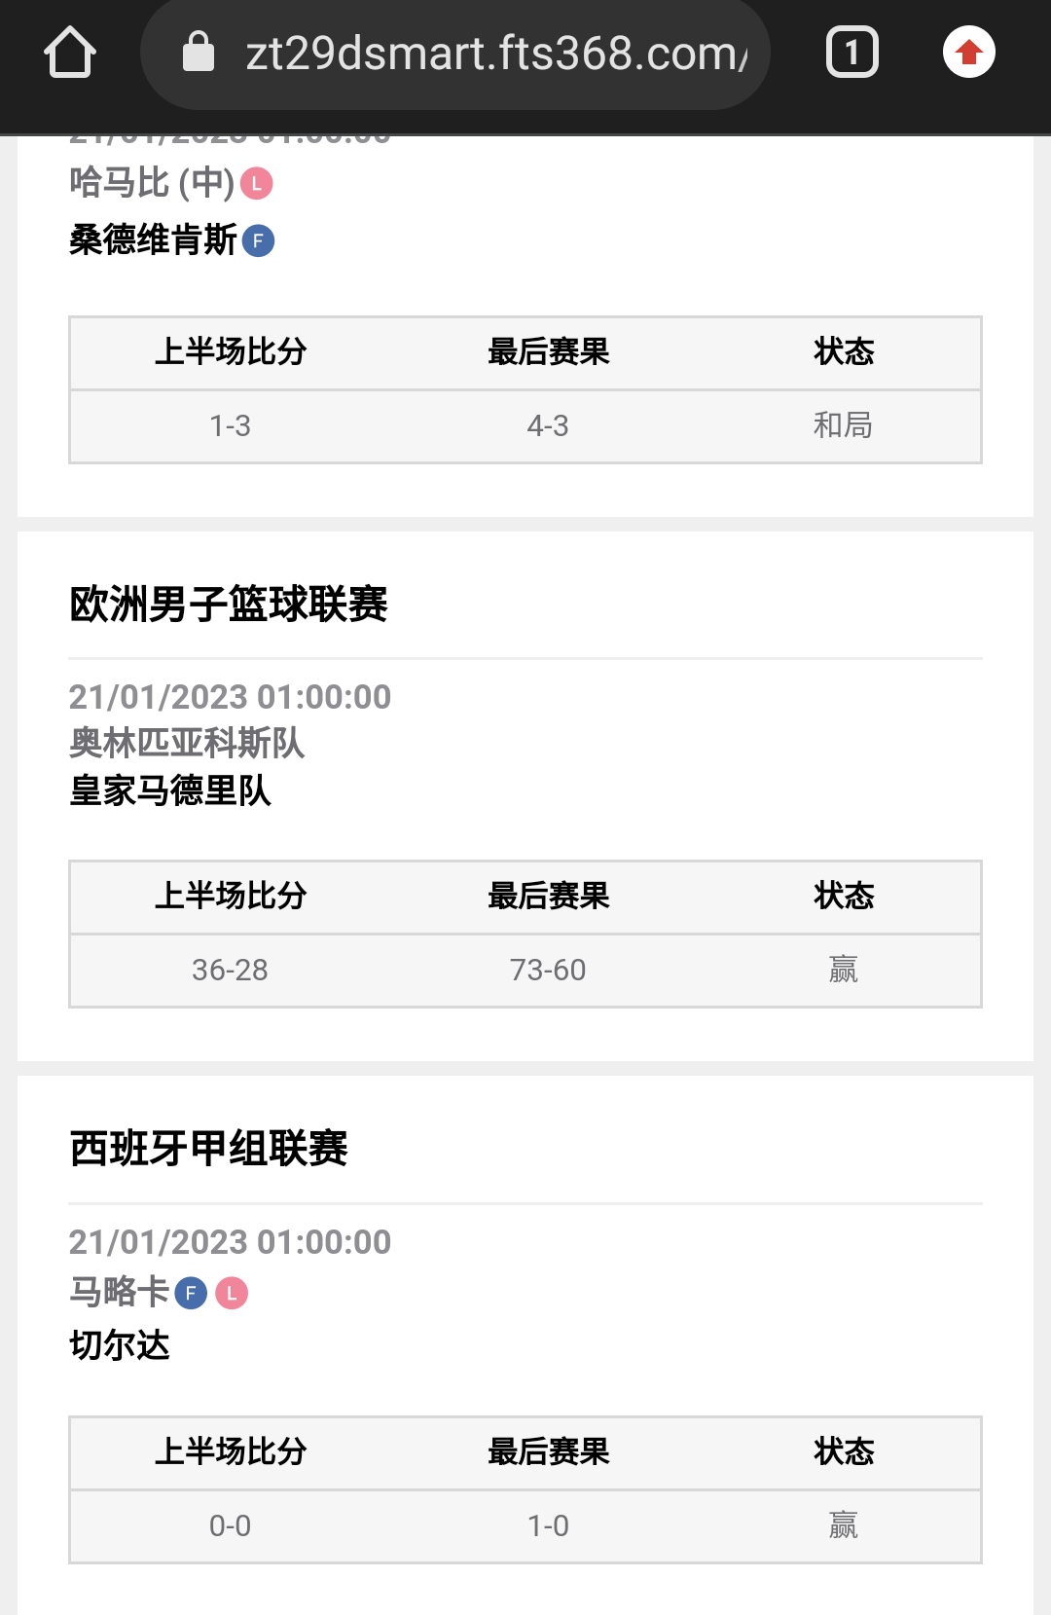Viewport: 1051px width, 1615px height.
Task: Click the 73-60 final score cell
Action: pyautogui.click(x=548, y=970)
